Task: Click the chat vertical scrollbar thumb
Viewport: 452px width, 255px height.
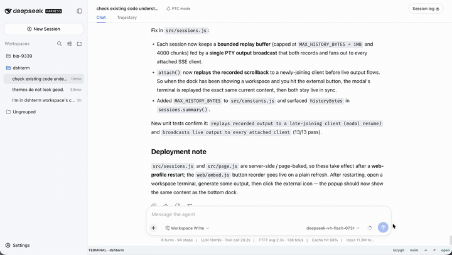Action: pos(450,239)
